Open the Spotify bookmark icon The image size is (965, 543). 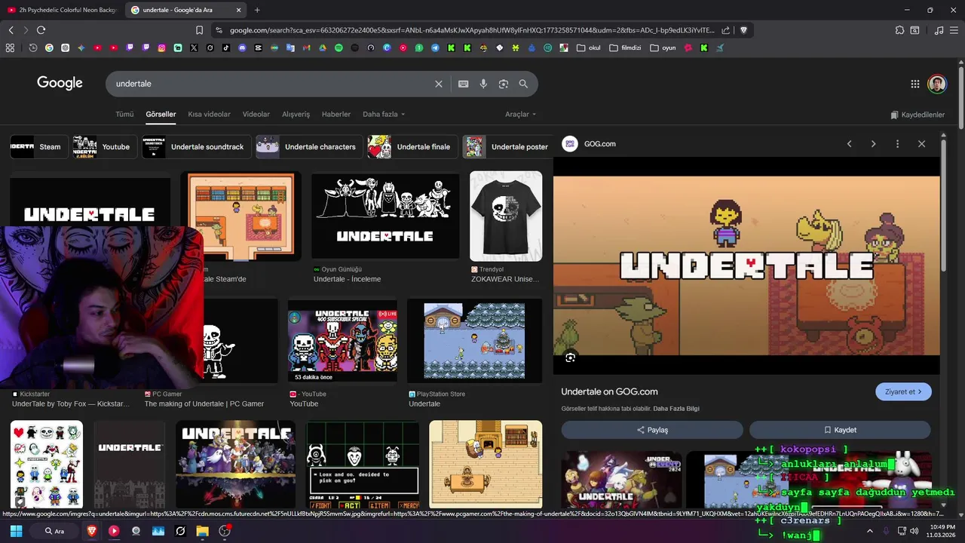click(x=339, y=48)
